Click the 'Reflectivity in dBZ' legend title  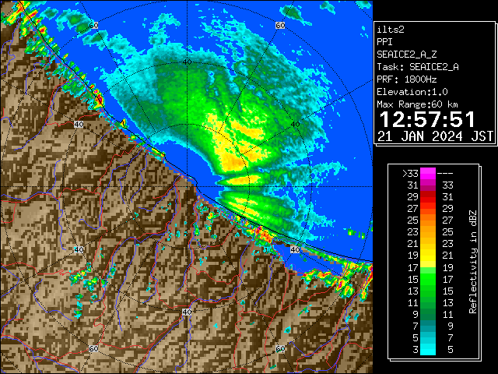473,262
